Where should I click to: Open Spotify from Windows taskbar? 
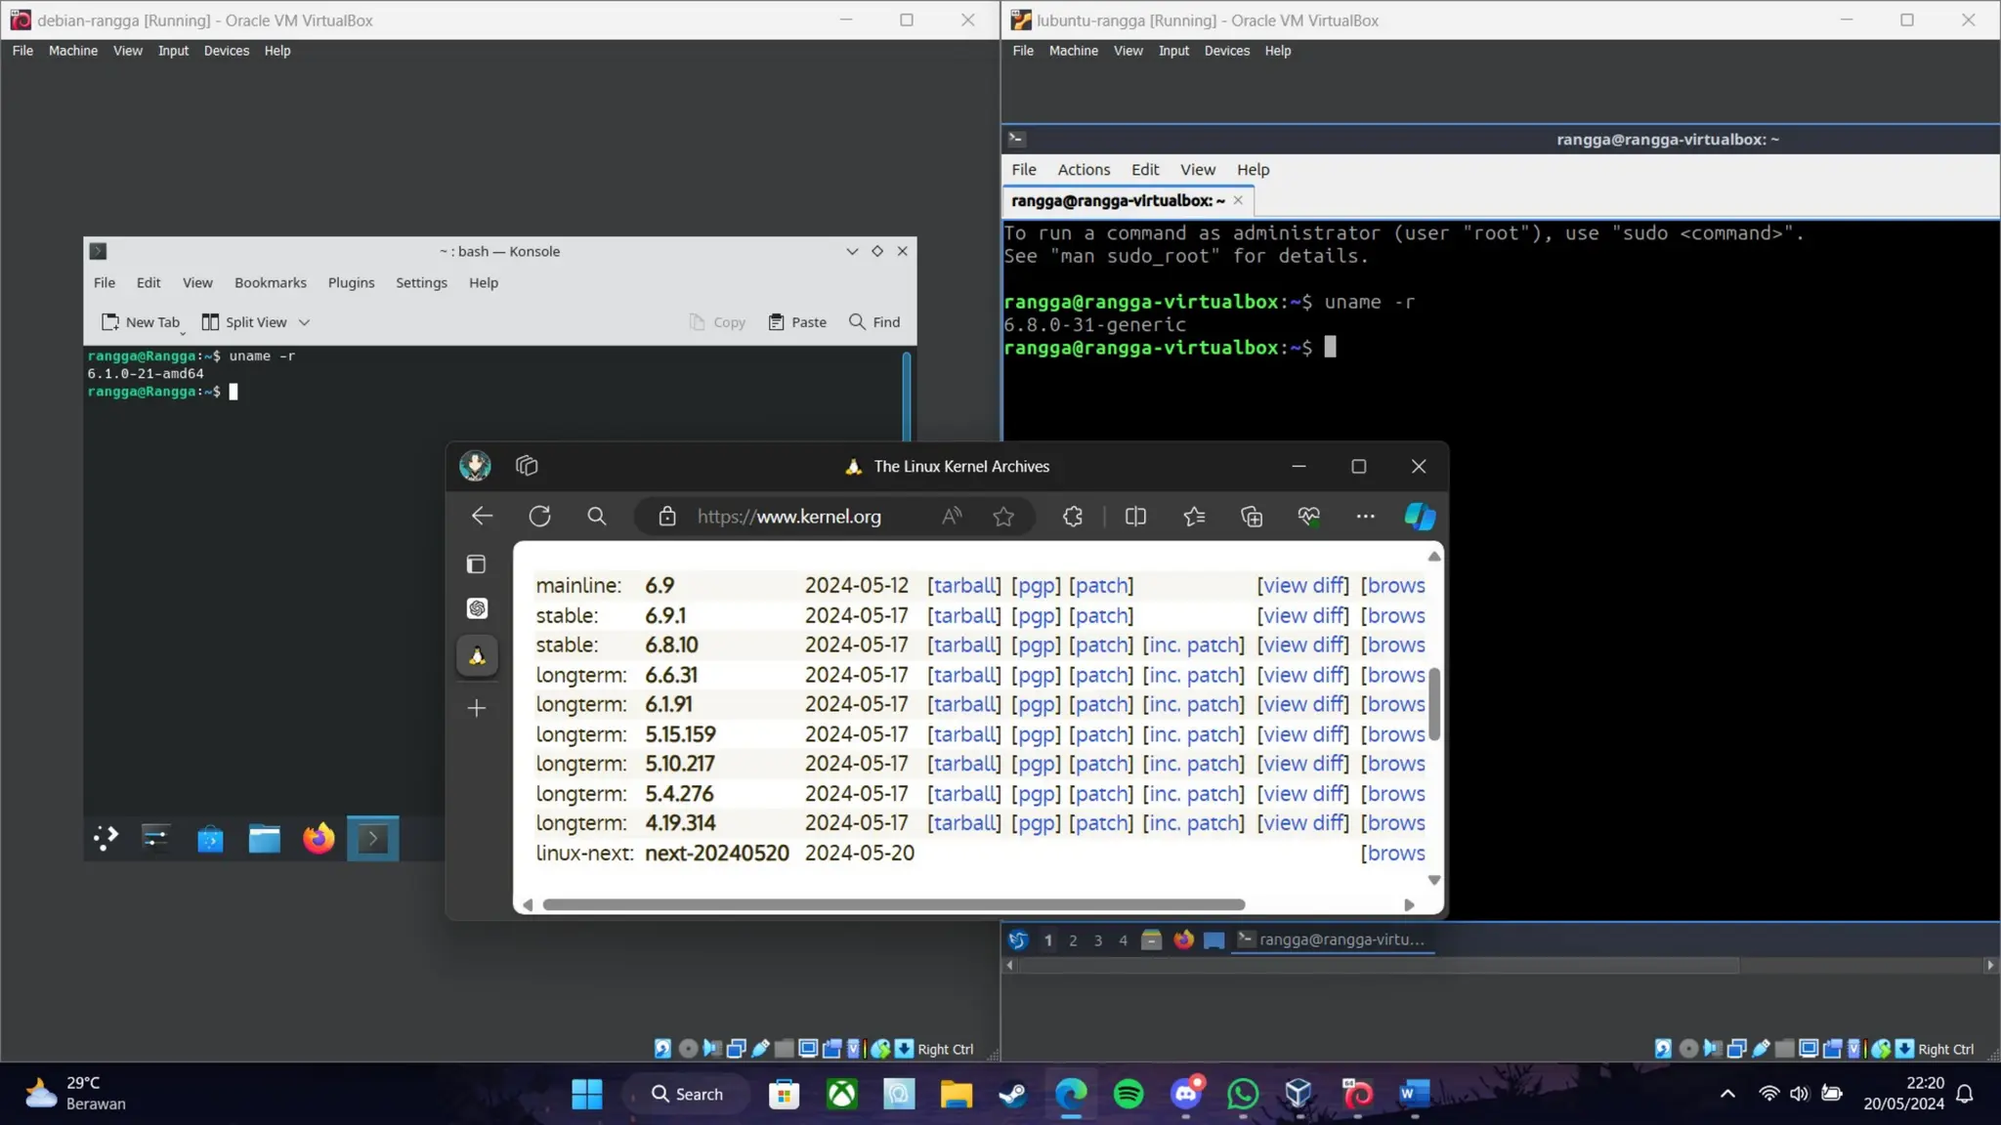[x=1128, y=1094]
